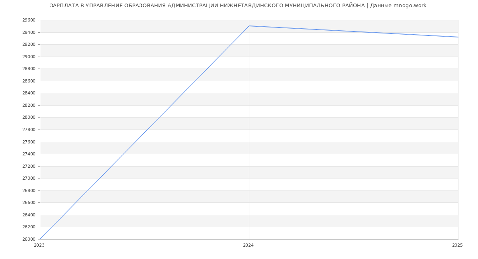Click the line's starting point at 2023
The image size is (478, 259).
click(x=40, y=239)
